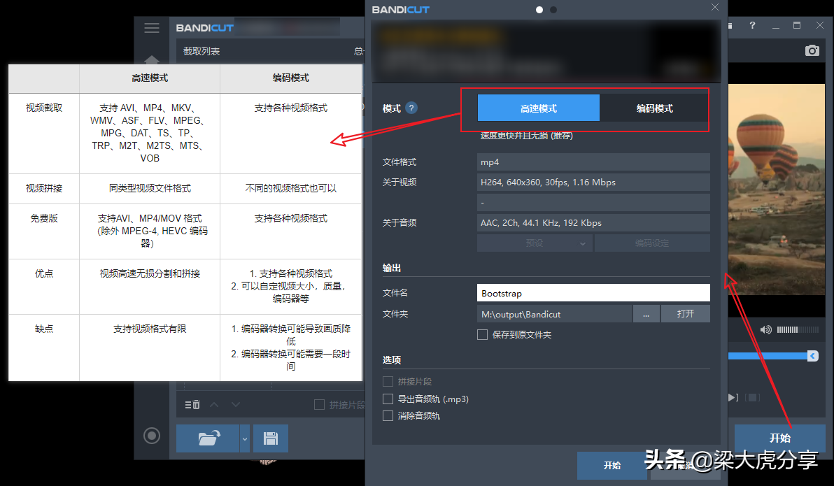Click the ... browse folder button
The height and width of the screenshot is (486, 834).
point(646,314)
